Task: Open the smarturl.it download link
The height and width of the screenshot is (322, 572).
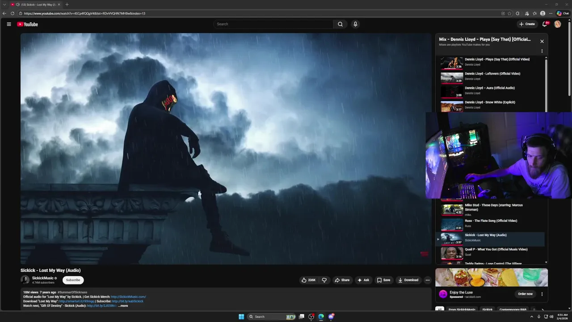Action: coord(77,301)
